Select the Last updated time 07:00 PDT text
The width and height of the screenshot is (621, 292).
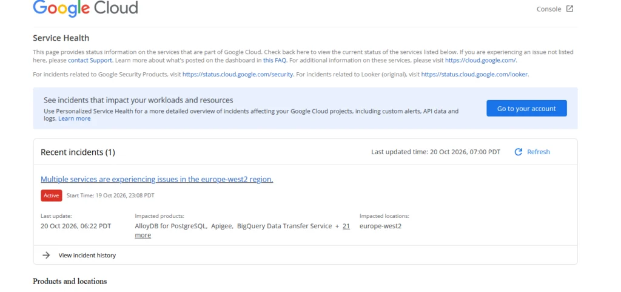(435, 152)
